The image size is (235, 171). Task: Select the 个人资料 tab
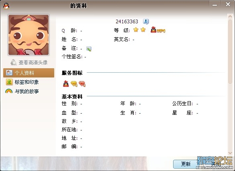(x=29, y=73)
